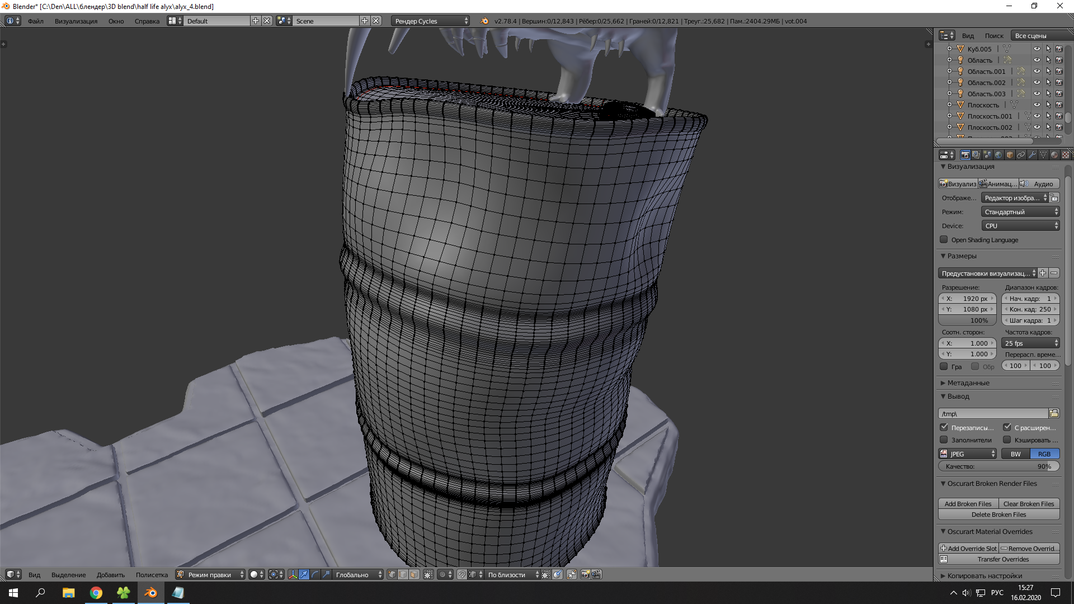This screenshot has height=604, width=1074.
Task: Expand the Метаданные panel
Action: tap(968, 383)
